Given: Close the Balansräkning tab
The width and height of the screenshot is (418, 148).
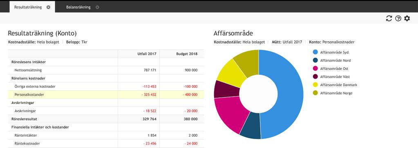Looking at the screenshot, I should [x=97, y=7].
